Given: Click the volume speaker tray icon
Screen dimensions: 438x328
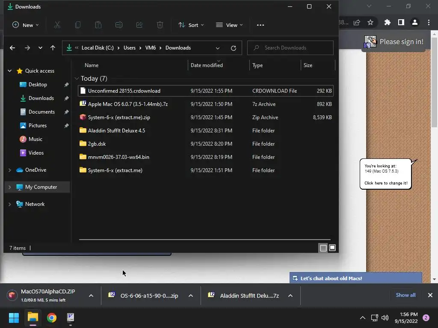Looking at the screenshot, I should click(385, 318).
